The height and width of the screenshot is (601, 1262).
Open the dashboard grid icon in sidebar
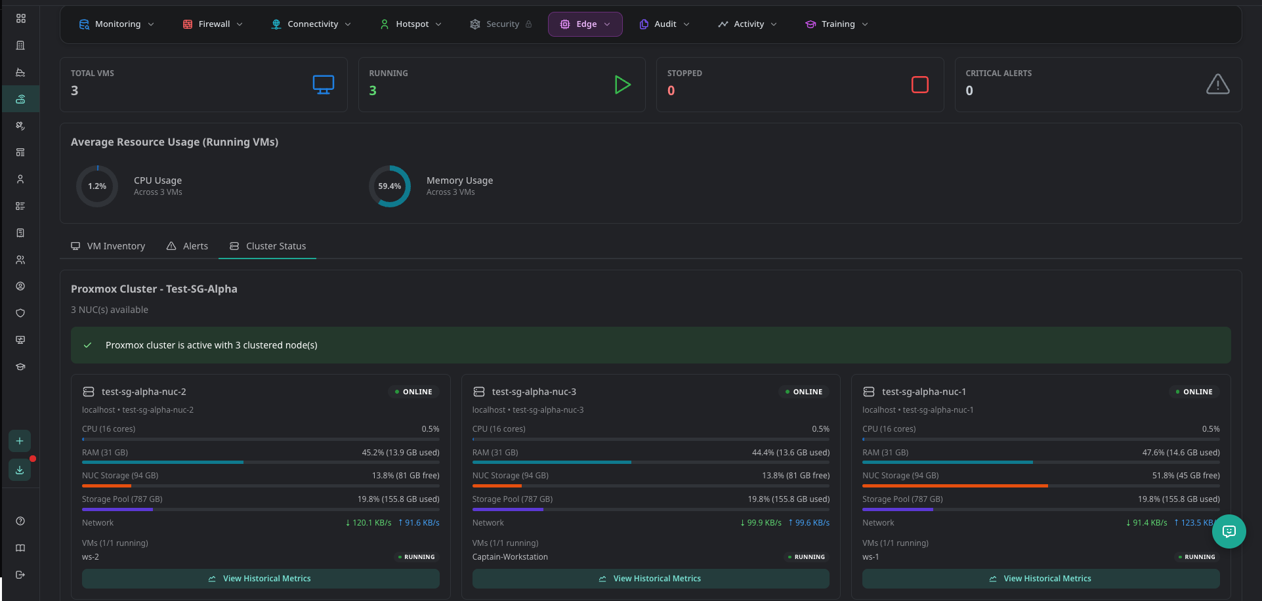[20, 18]
